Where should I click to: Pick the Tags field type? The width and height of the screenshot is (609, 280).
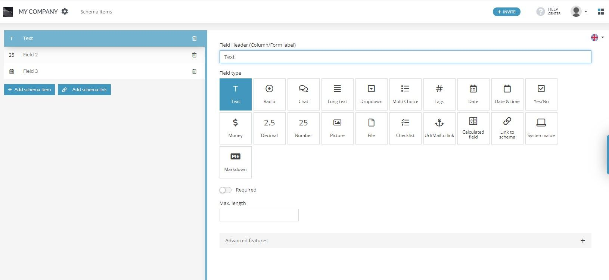coord(439,94)
